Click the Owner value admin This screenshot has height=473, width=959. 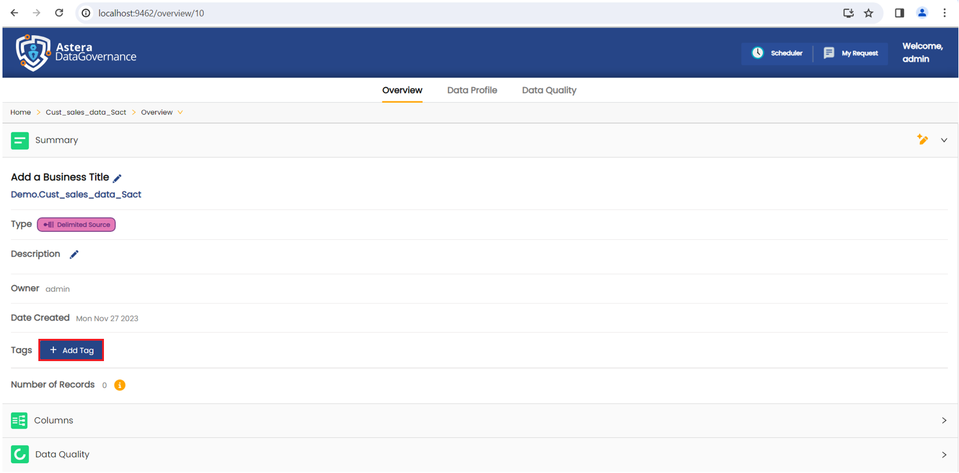[x=58, y=289]
